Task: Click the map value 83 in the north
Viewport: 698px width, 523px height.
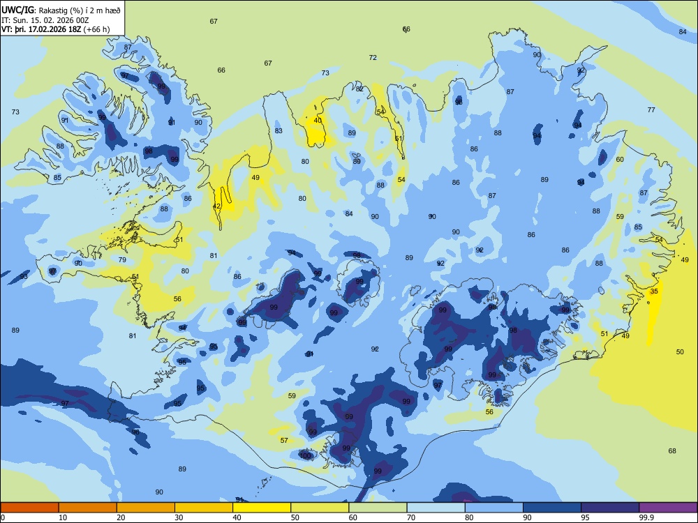Action: (279, 131)
